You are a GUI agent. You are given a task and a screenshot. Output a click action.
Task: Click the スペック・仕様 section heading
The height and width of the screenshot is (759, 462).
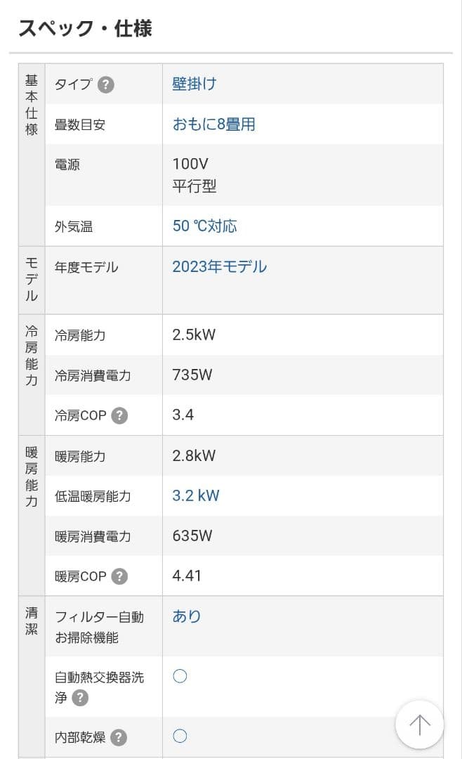85,28
